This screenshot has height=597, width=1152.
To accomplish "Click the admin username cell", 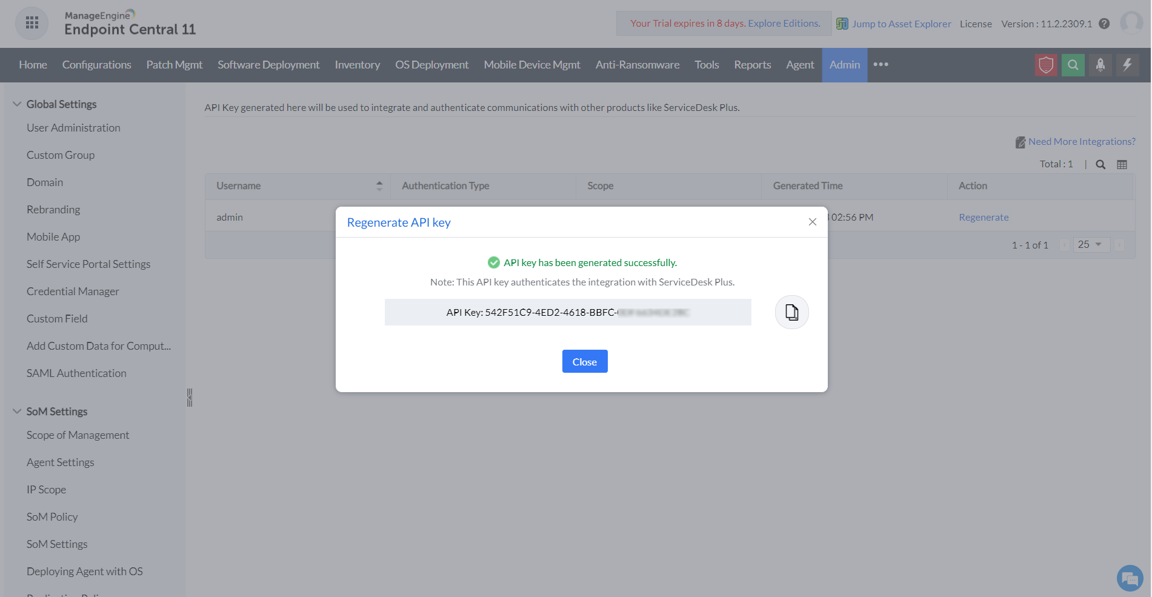I will 230,217.
